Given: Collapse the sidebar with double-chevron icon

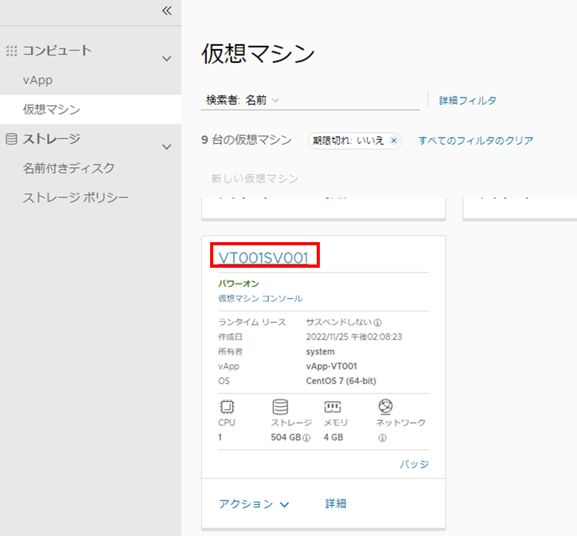Looking at the screenshot, I should [167, 10].
